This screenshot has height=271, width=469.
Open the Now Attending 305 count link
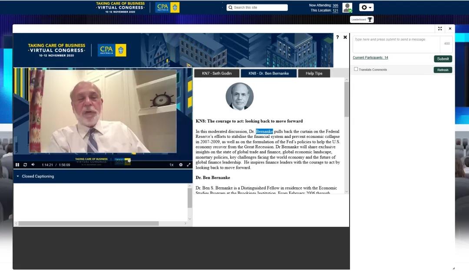tap(335, 5)
